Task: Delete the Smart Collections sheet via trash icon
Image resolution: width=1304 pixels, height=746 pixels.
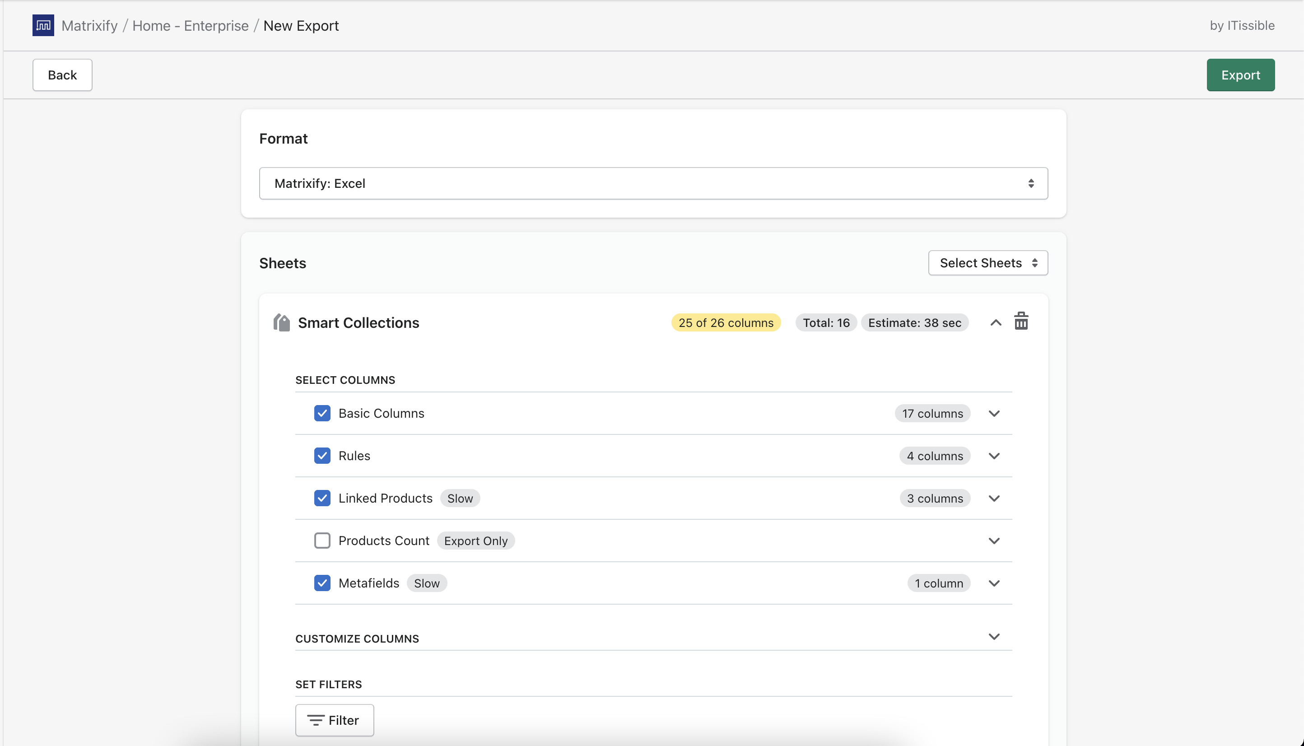Action: pos(1021,322)
